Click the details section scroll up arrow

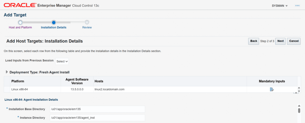click(x=299, y=106)
